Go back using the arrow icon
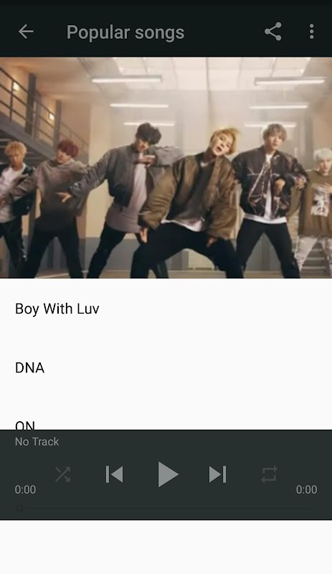 tap(26, 32)
